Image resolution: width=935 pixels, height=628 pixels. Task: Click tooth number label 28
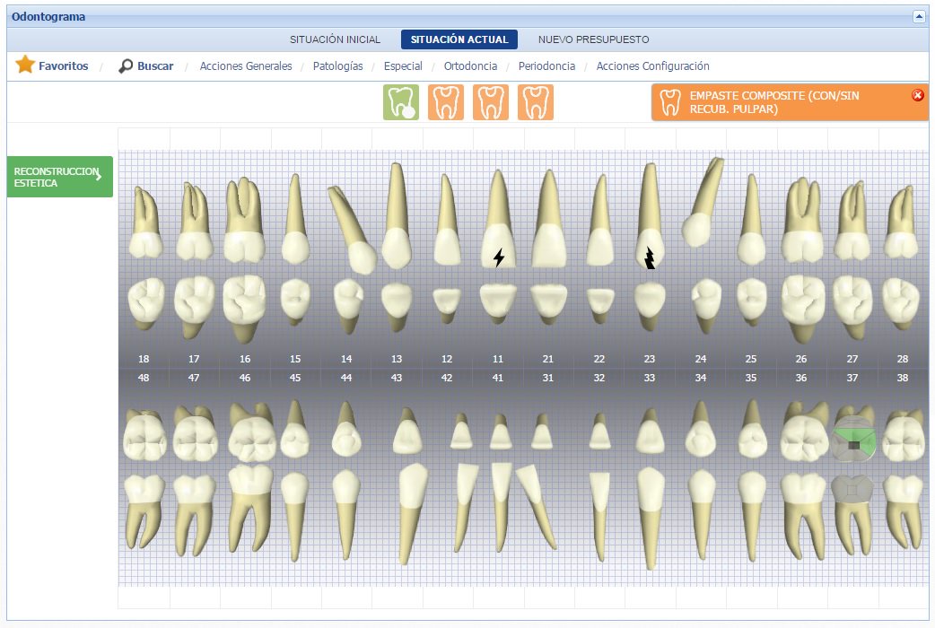[x=903, y=359]
